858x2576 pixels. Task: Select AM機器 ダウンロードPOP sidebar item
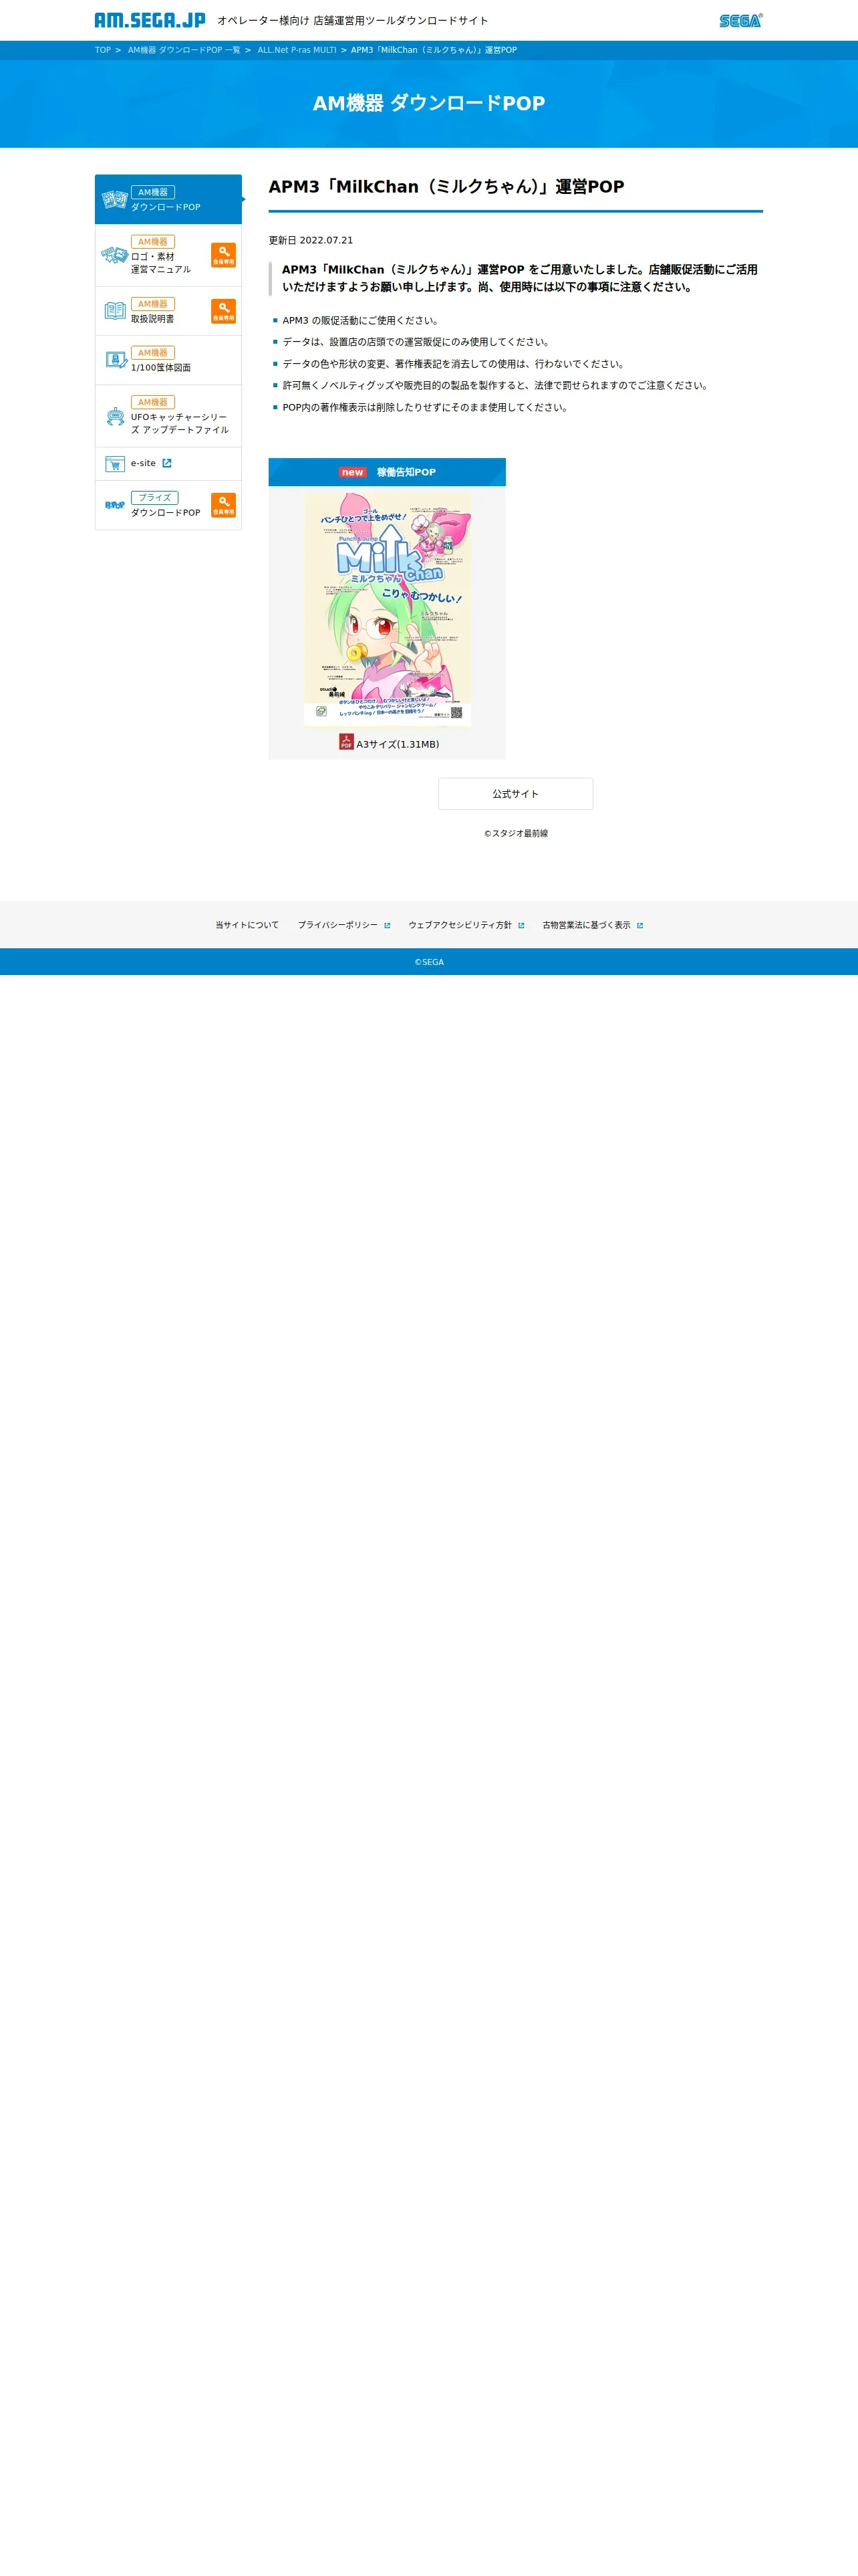(x=168, y=199)
